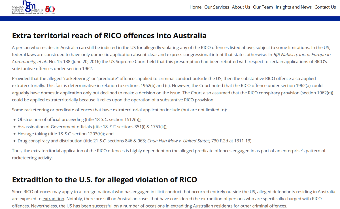This screenshot has width=340, height=209.
Task: Open Insights and News section
Action: [x=294, y=7]
